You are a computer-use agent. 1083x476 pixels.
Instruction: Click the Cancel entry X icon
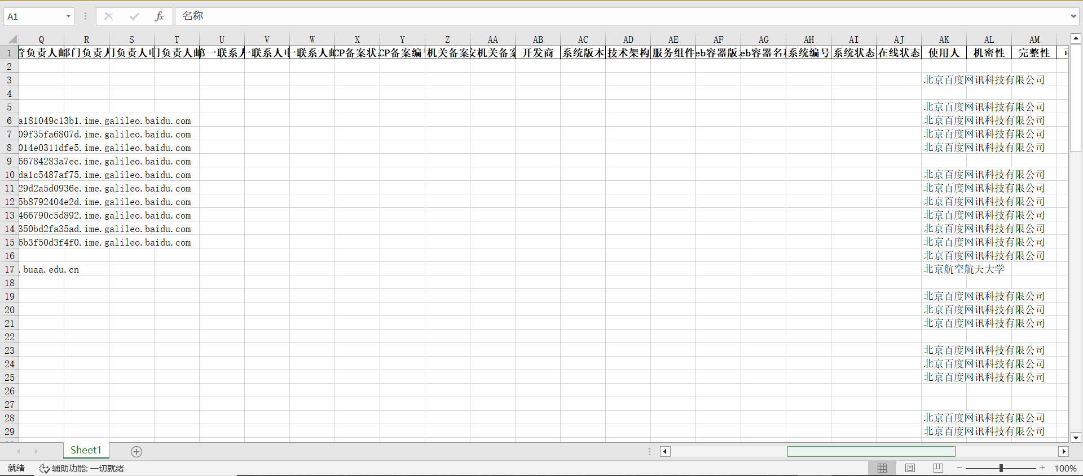coord(109,16)
